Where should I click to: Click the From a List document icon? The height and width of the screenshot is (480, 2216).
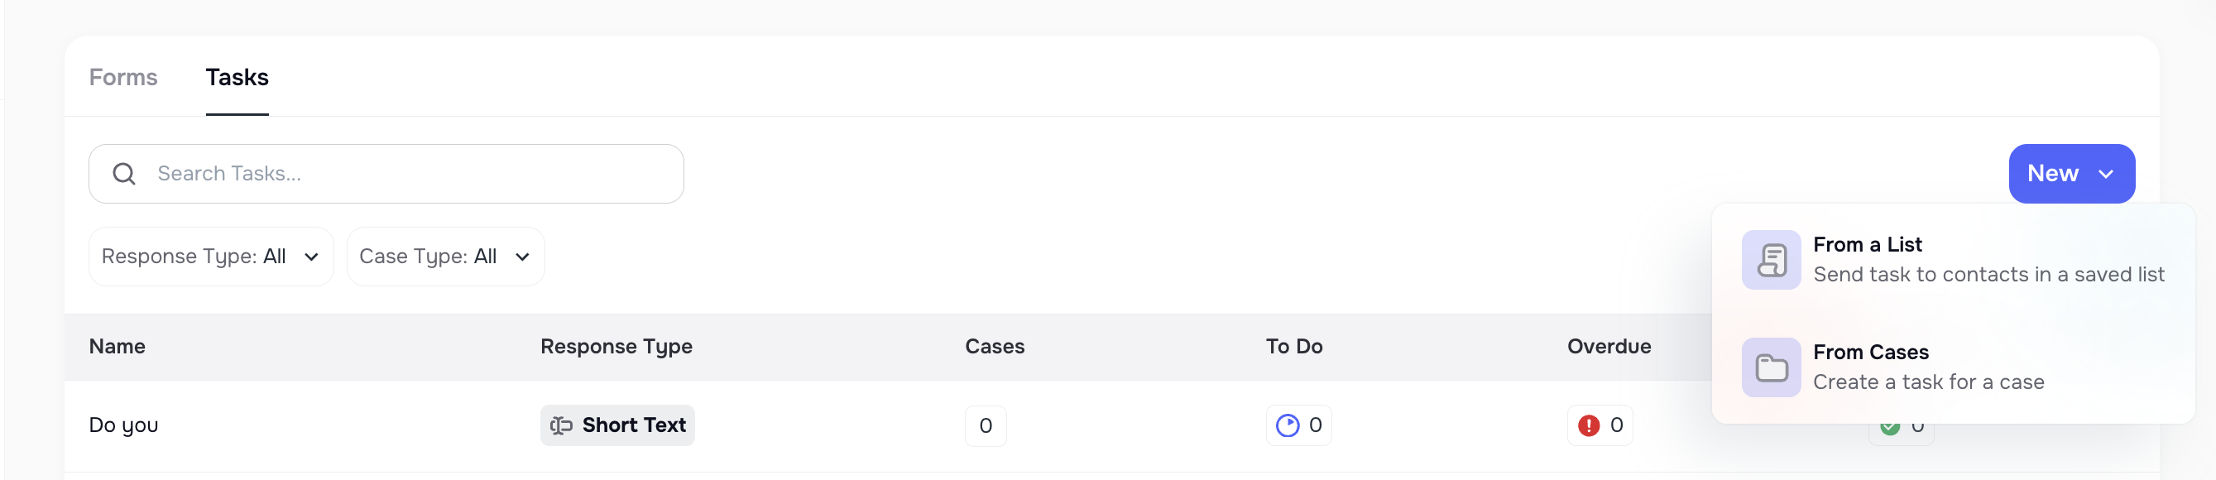click(x=1770, y=259)
